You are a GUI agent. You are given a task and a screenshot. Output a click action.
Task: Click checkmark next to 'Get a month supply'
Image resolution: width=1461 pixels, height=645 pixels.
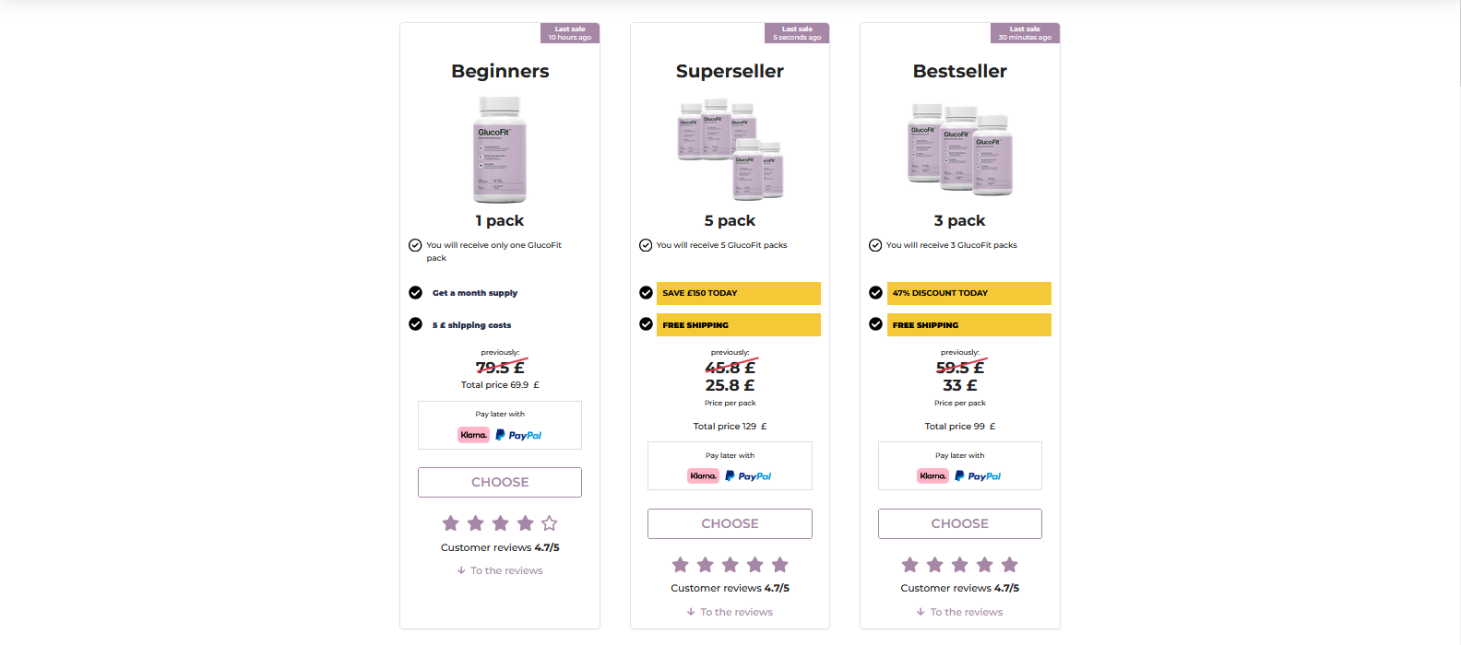pos(416,293)
